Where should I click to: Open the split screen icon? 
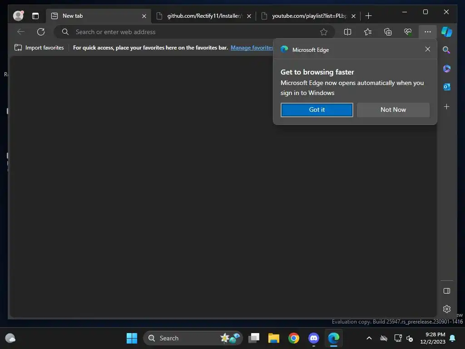(347, 32)
